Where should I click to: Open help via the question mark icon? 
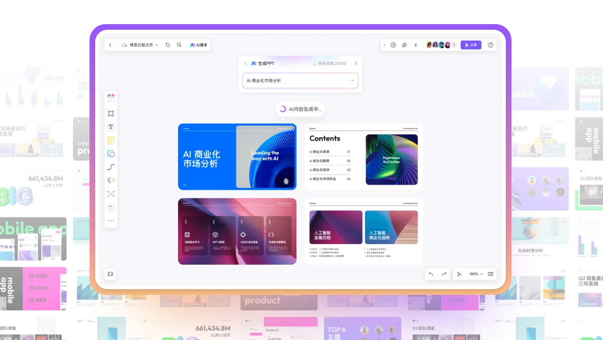pos(491,45)
